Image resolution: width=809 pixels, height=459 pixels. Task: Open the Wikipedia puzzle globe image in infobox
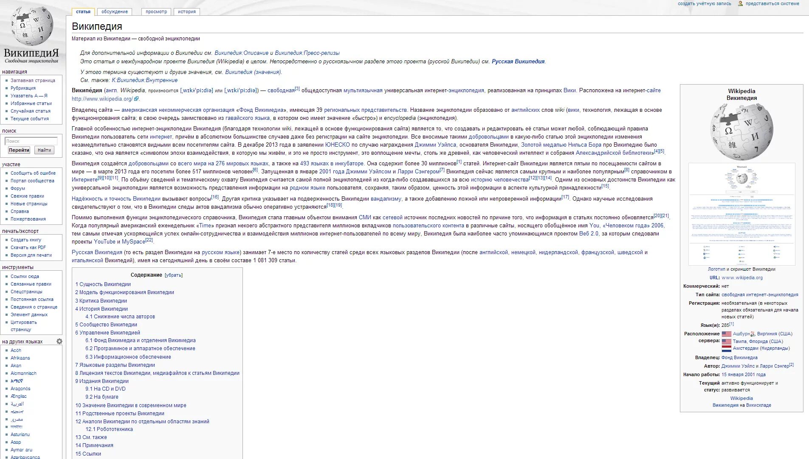pyautogui.click(x=741, y=131)
